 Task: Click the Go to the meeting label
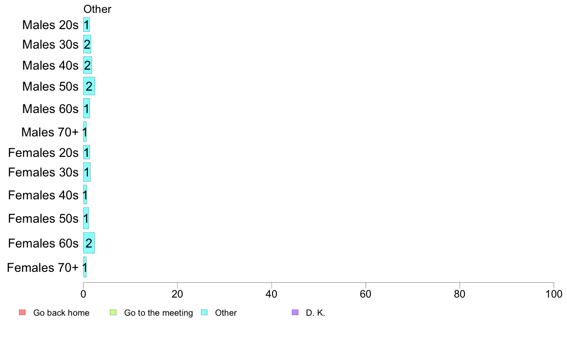click(x=158, y=313)
